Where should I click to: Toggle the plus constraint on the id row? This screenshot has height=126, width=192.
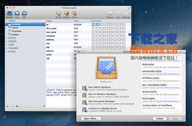pyautogui.click(x=98, y=25)
